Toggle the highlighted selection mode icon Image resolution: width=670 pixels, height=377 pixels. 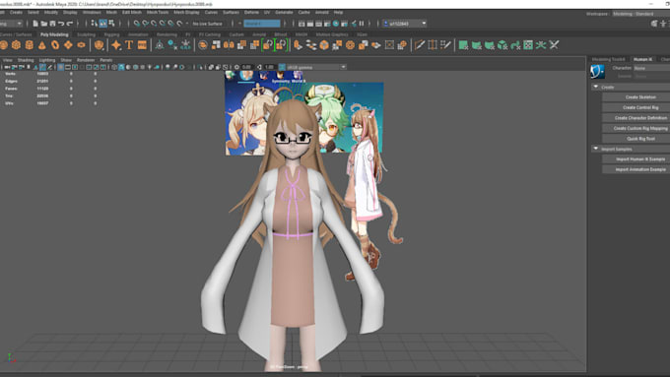[102, 24]
